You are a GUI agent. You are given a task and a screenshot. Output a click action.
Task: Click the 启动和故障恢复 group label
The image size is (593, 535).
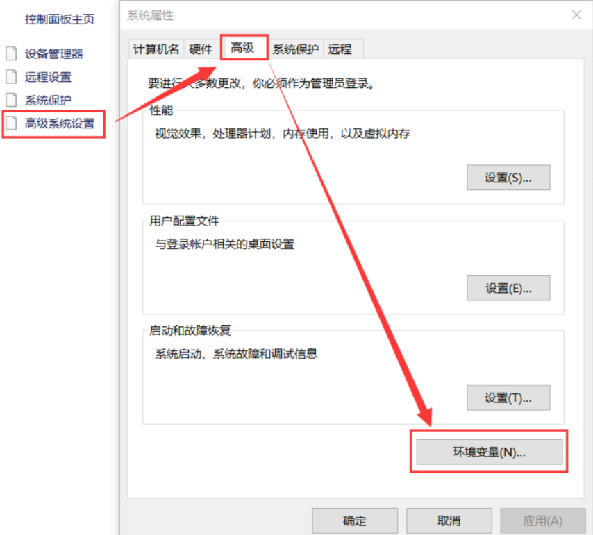click(x=190, y=330)
